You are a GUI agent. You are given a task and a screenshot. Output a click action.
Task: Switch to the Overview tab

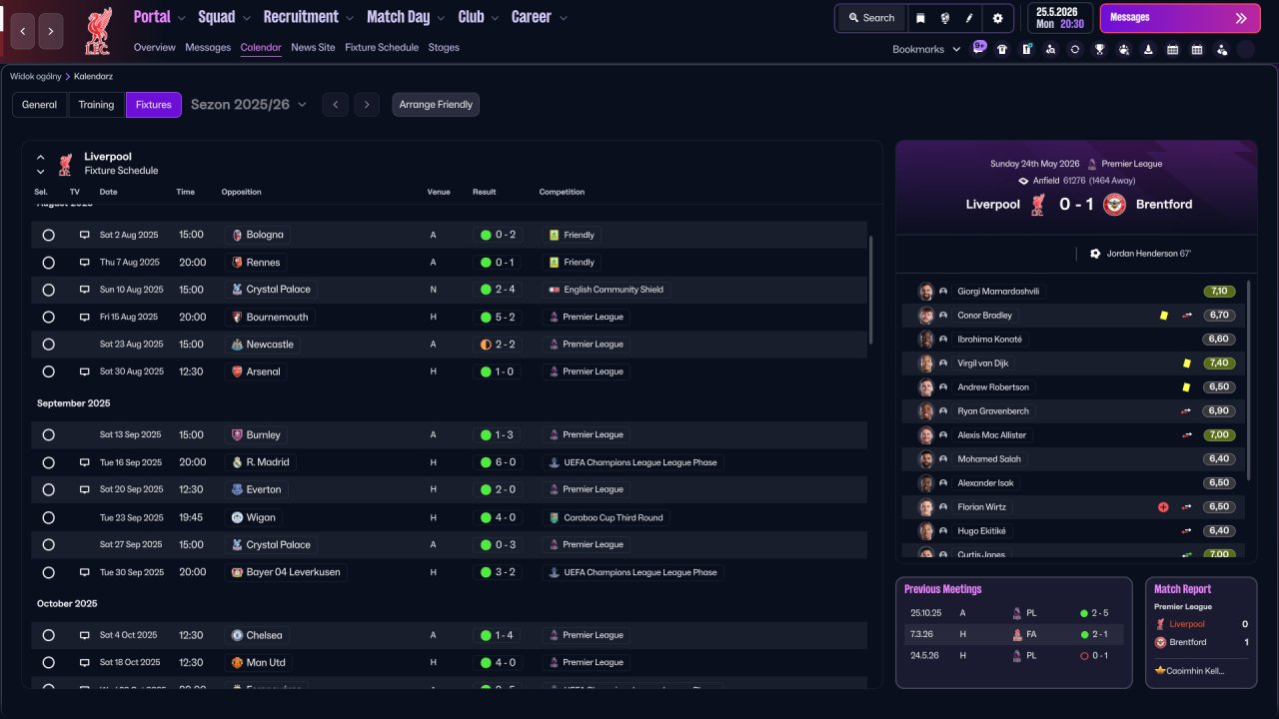tap(154, 47)
